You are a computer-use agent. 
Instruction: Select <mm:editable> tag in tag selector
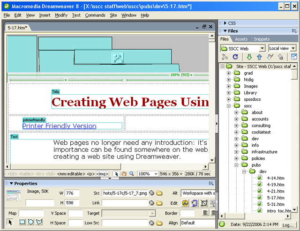tap(71, 174)
